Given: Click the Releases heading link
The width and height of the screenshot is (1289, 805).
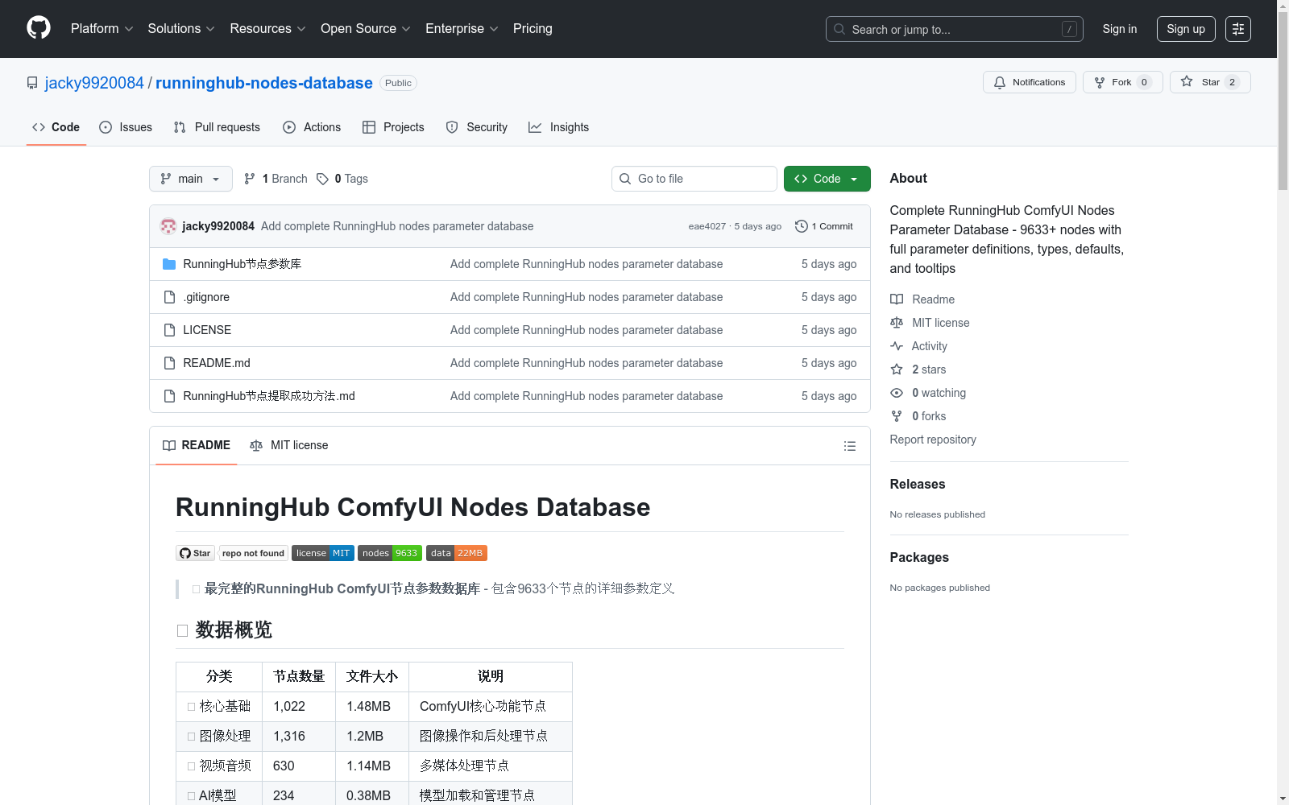Looking at the screenshot, I should 918,484.
